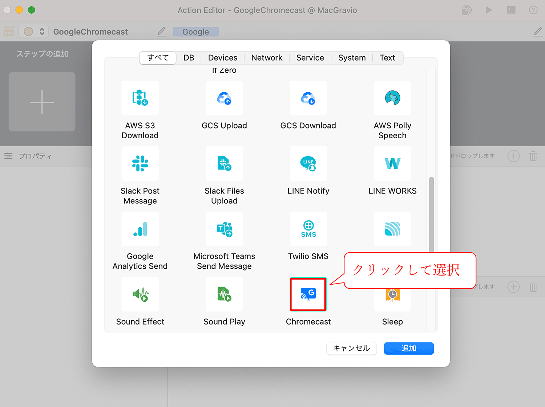Click the GoogleChromecast action name text

(x=90, y=32)
